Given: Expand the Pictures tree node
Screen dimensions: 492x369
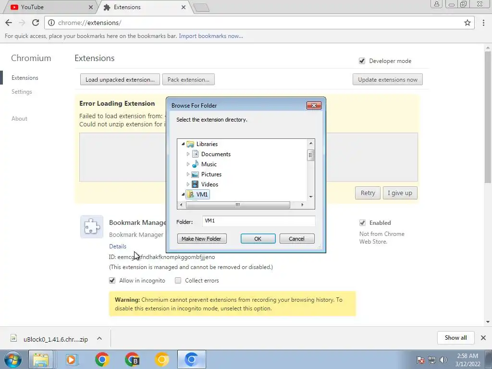Looking at the screenshot, I should point(188,174).
